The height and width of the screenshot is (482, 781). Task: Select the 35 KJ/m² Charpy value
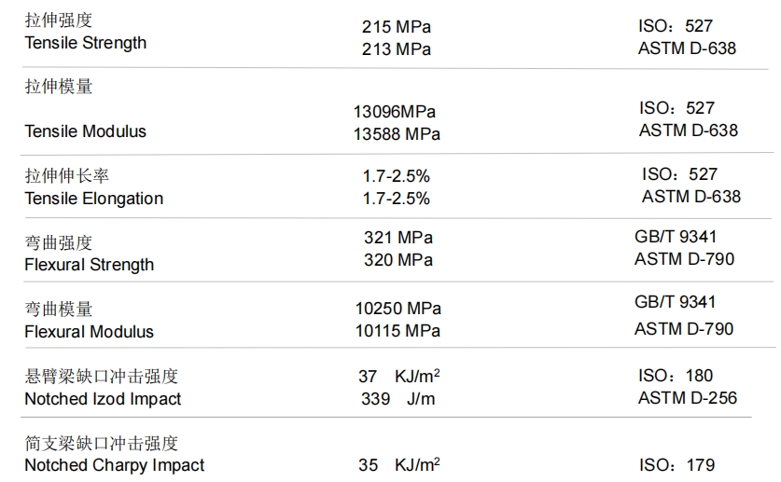(x=399, y=465)
